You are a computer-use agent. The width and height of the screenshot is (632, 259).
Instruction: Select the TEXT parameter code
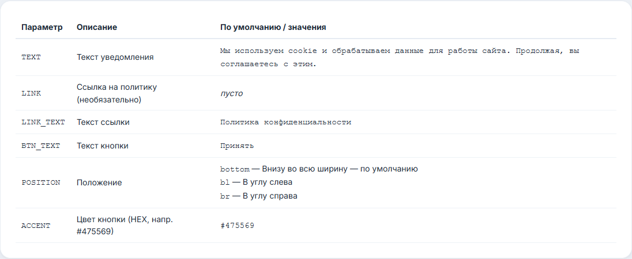point(31,57)
